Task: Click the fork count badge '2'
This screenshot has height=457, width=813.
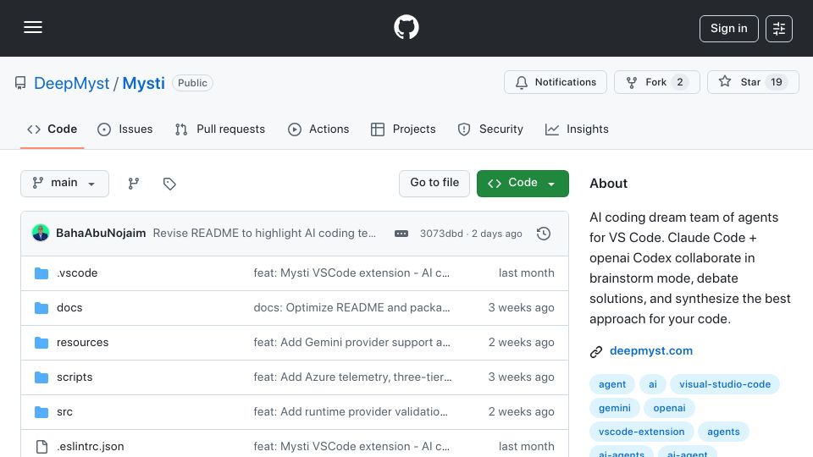Action: [680, 82]
